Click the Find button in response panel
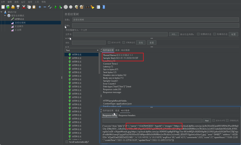Screen dimensions: 241x145 coord(207,121)
